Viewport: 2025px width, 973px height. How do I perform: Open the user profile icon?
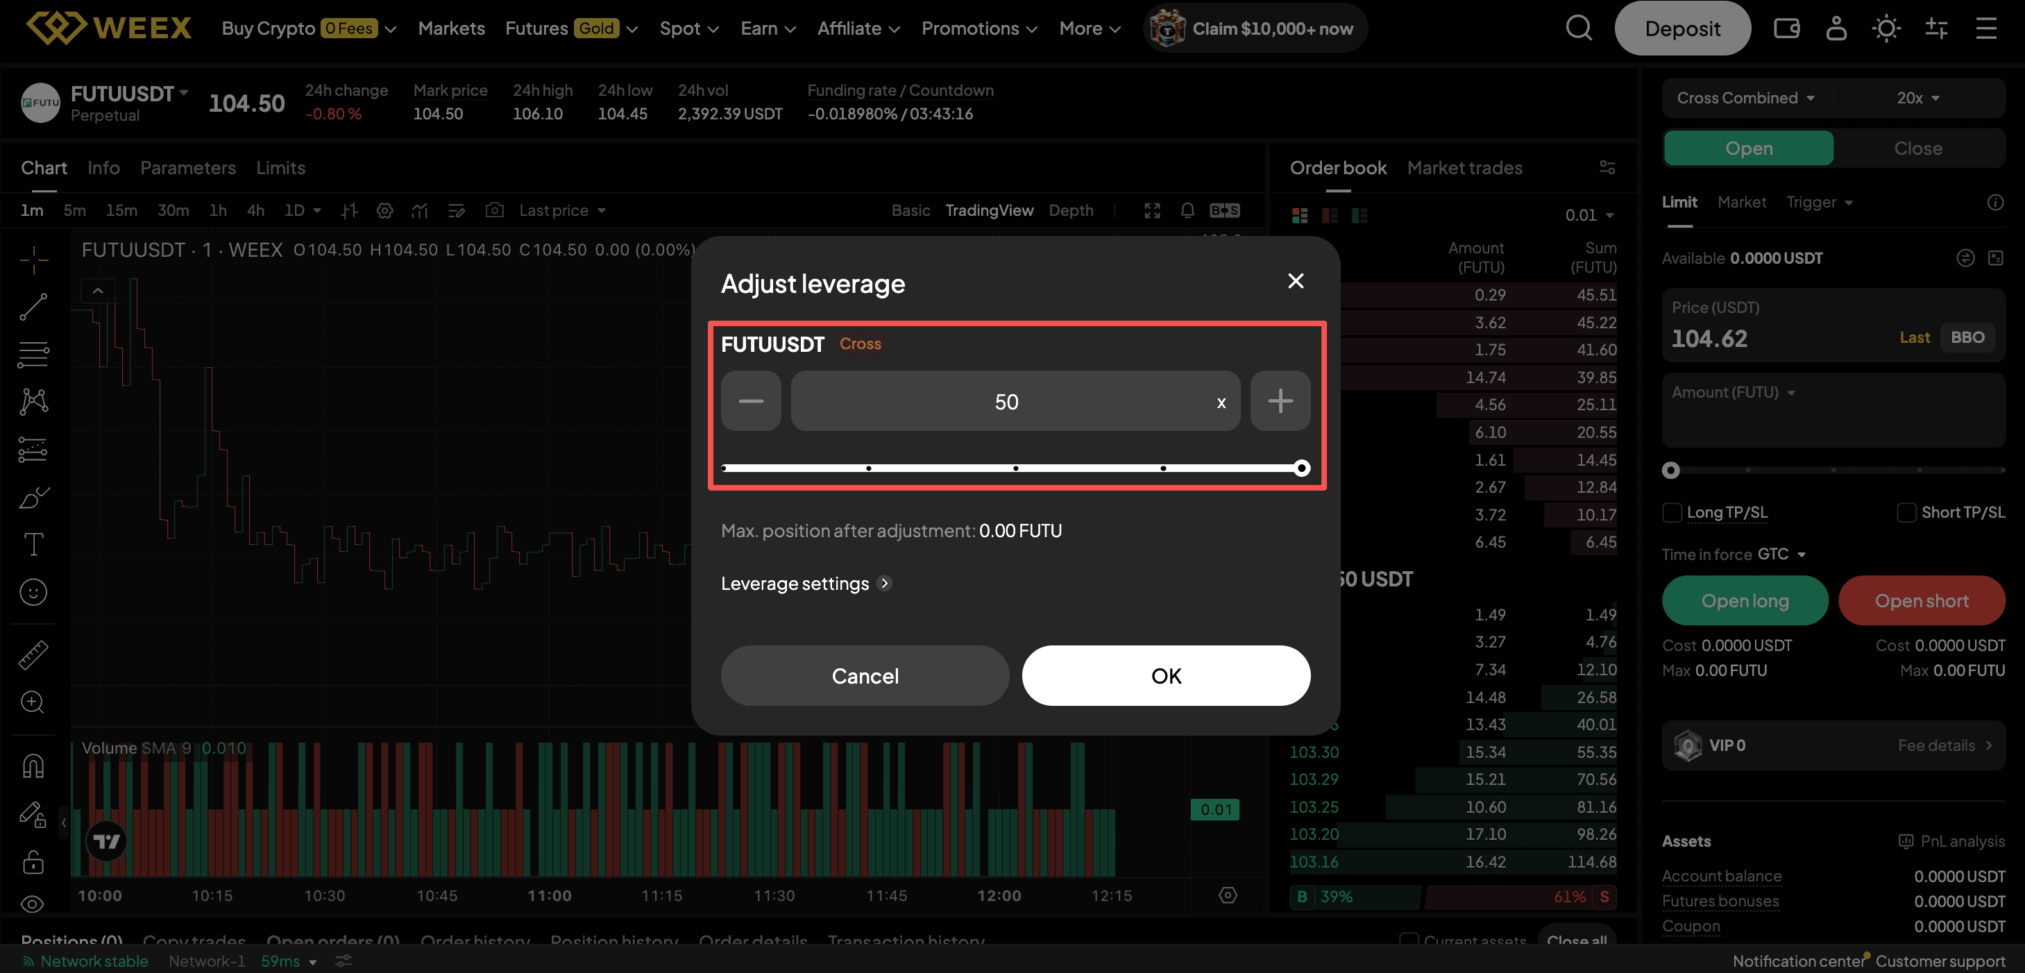(x=1836, y=28)
